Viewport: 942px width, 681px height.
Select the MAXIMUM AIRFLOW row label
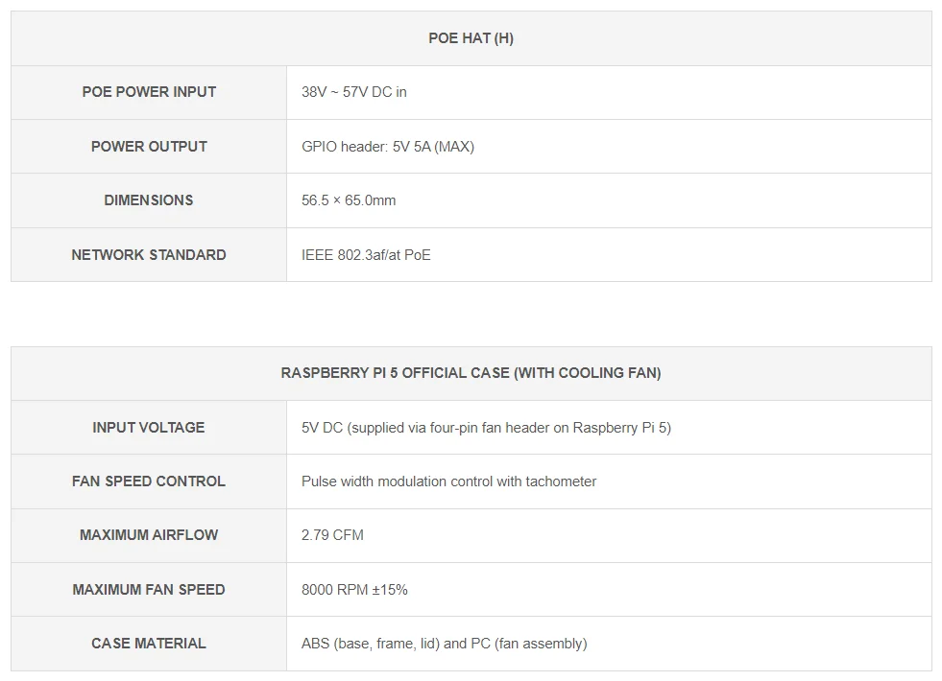coord(149,535)
